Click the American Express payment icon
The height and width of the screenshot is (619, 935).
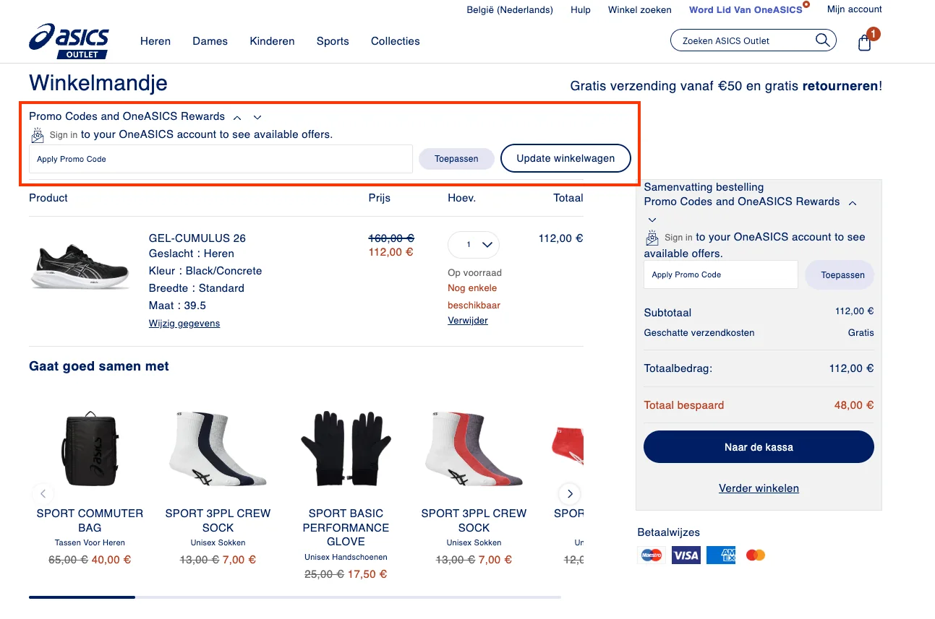(720, 554)
